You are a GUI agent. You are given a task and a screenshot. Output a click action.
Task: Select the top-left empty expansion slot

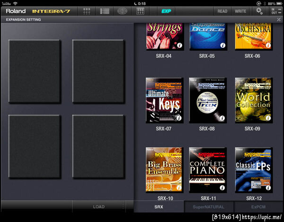pos(35,71)
